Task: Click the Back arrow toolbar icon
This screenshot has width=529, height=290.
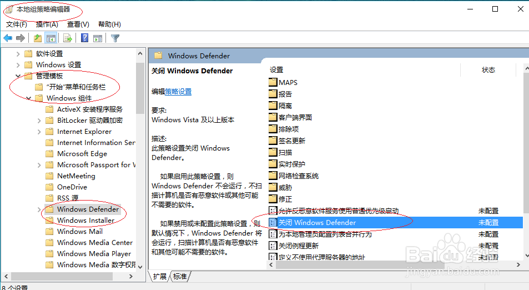Action: click(8, 38)
